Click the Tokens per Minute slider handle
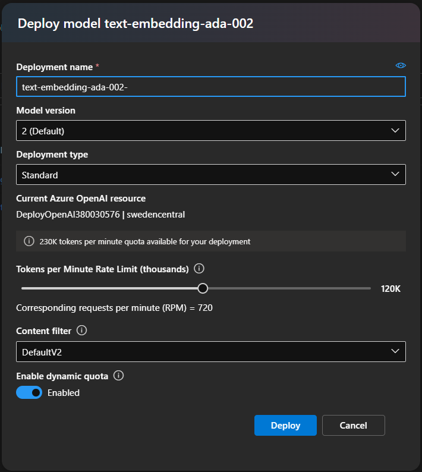This screenshot has width=422, height=472. (x=203, y=288)
